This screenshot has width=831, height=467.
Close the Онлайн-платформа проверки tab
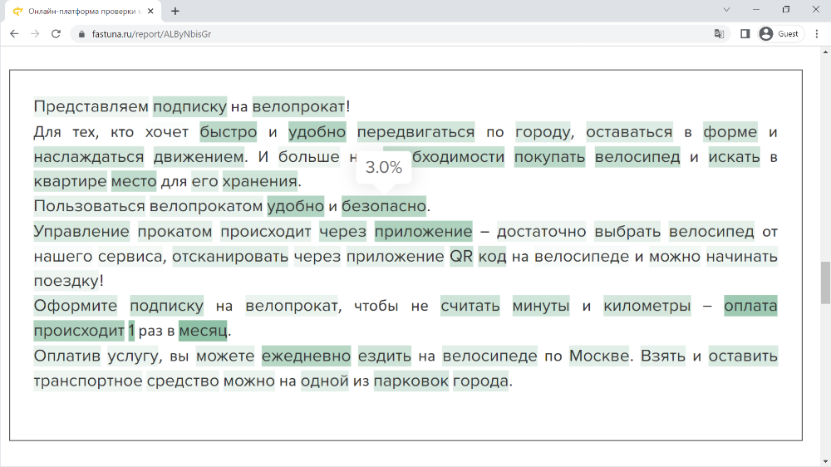point(150,11)
